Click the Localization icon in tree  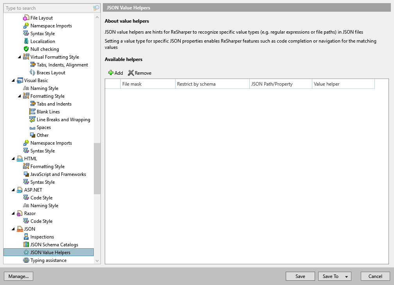click(26, 41)
